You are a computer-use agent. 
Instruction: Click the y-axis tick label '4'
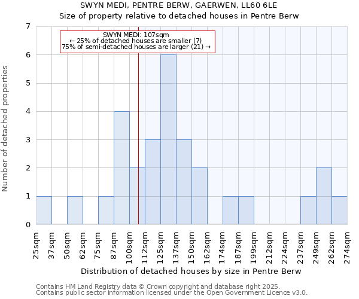click(x=28, y=111)
